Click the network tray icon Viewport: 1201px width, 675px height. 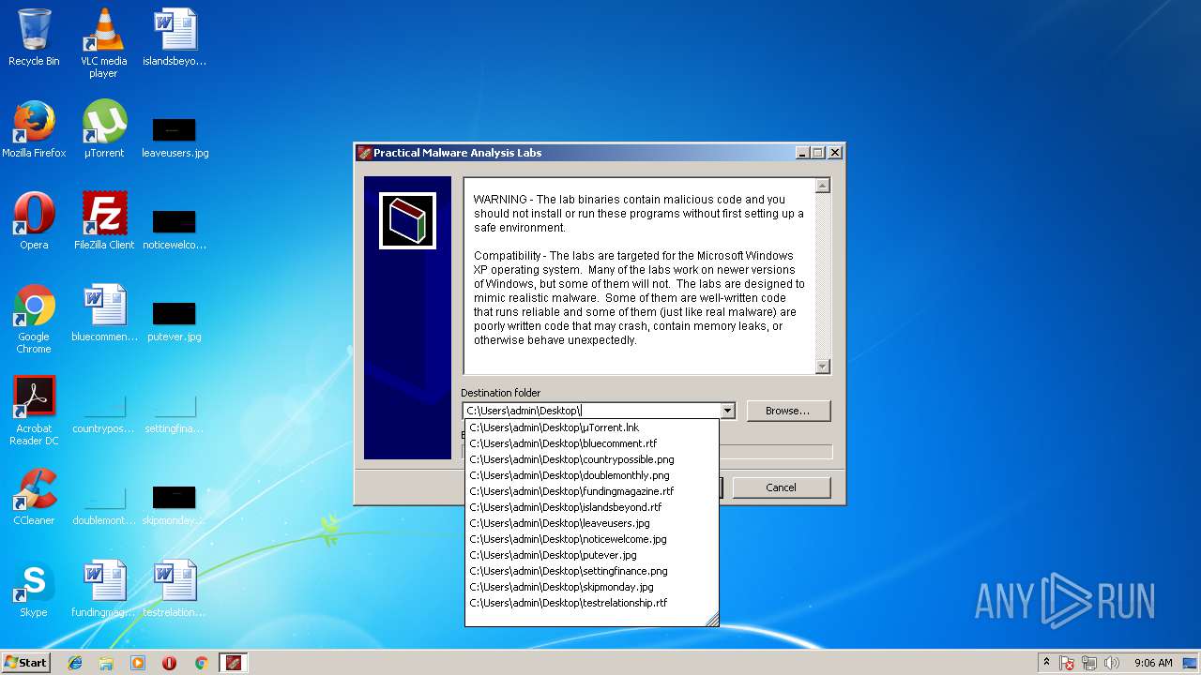1089,663
